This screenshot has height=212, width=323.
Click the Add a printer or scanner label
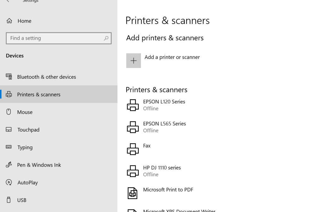coord(172,57)
